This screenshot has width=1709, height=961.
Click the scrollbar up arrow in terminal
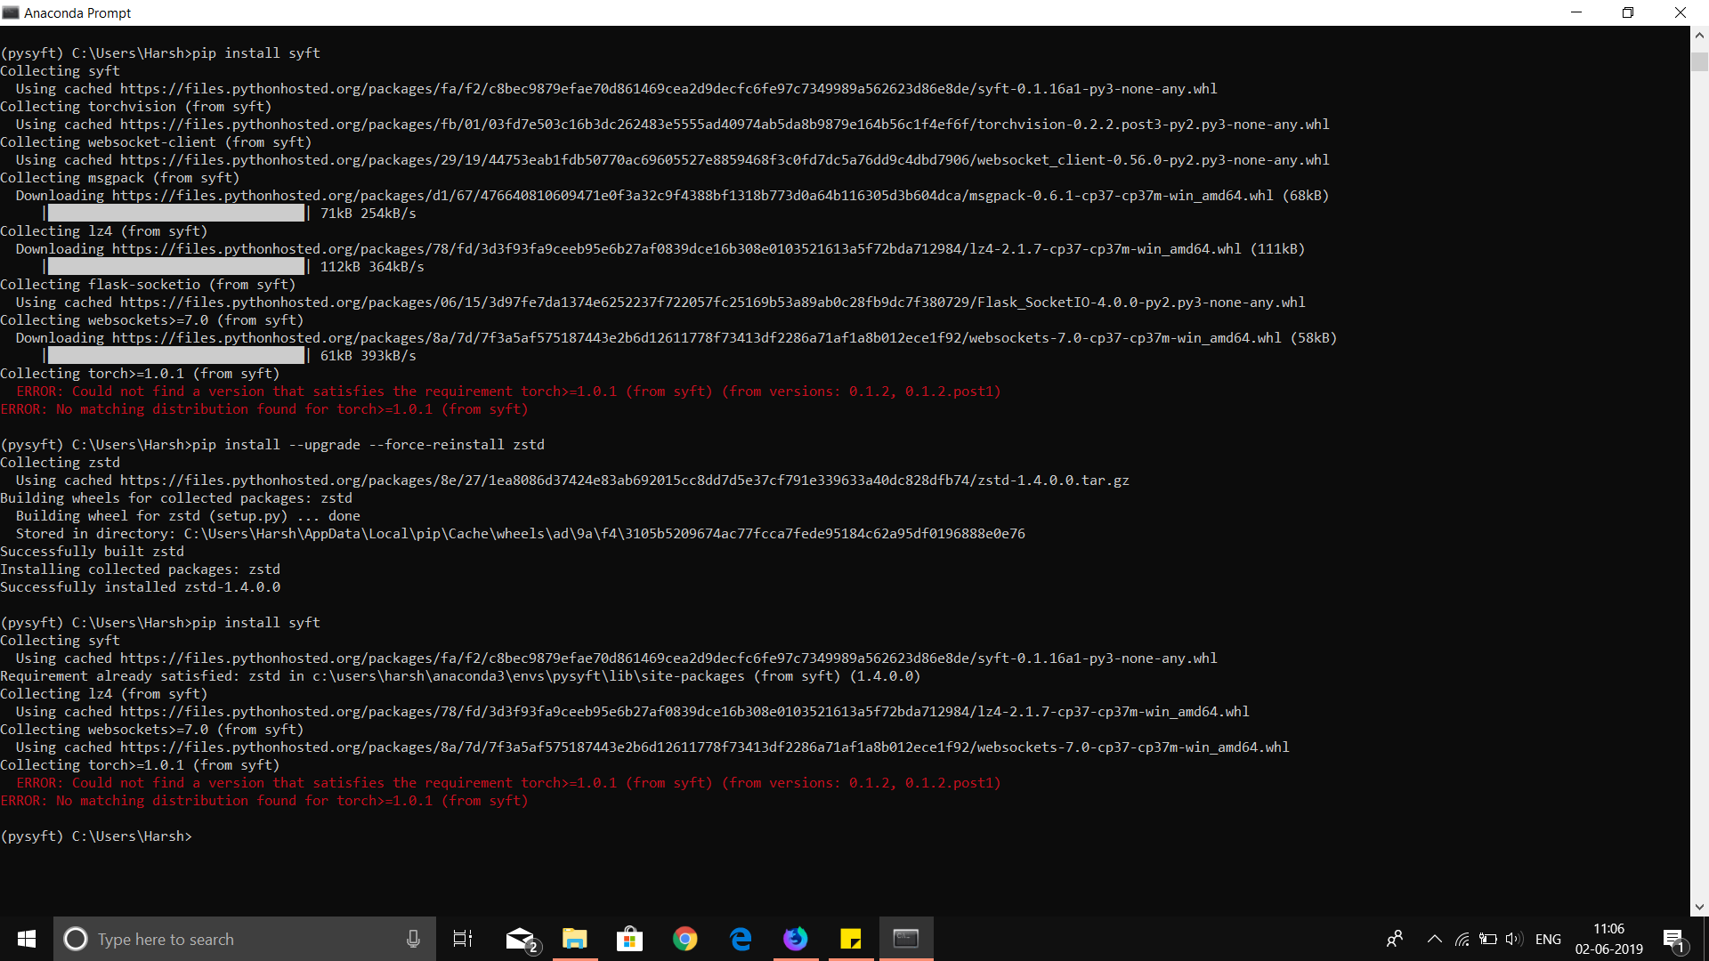pos(1699,36)
